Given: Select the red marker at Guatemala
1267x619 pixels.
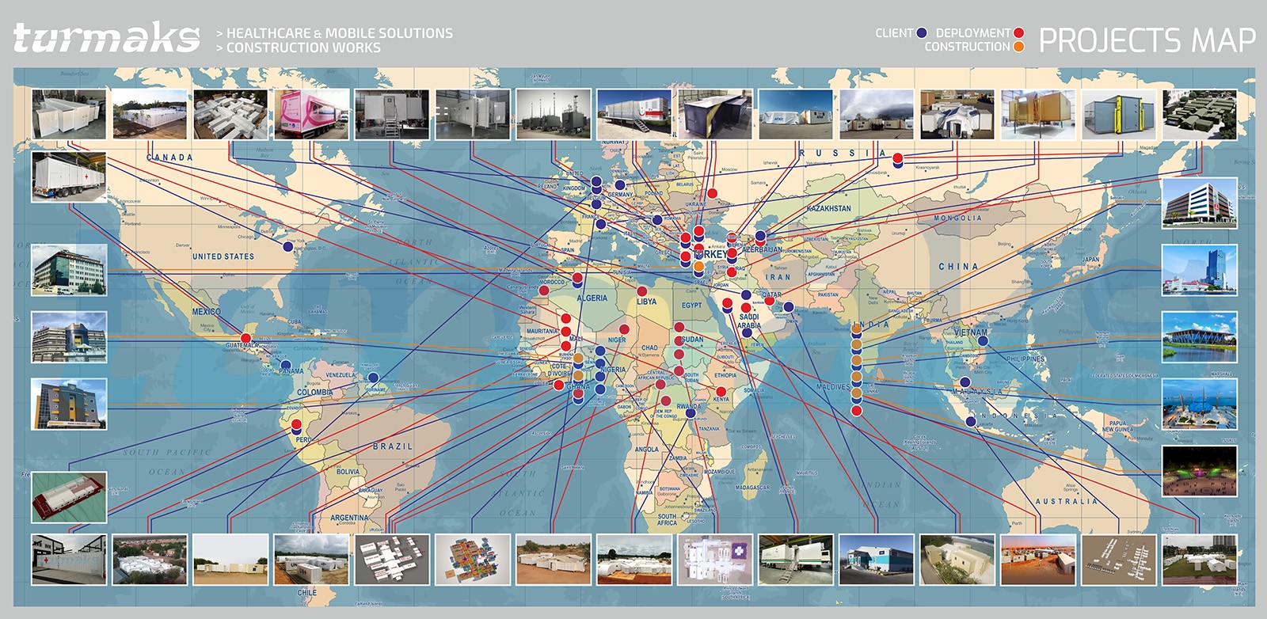Looking at the screenshot, I should pos(253,338).
